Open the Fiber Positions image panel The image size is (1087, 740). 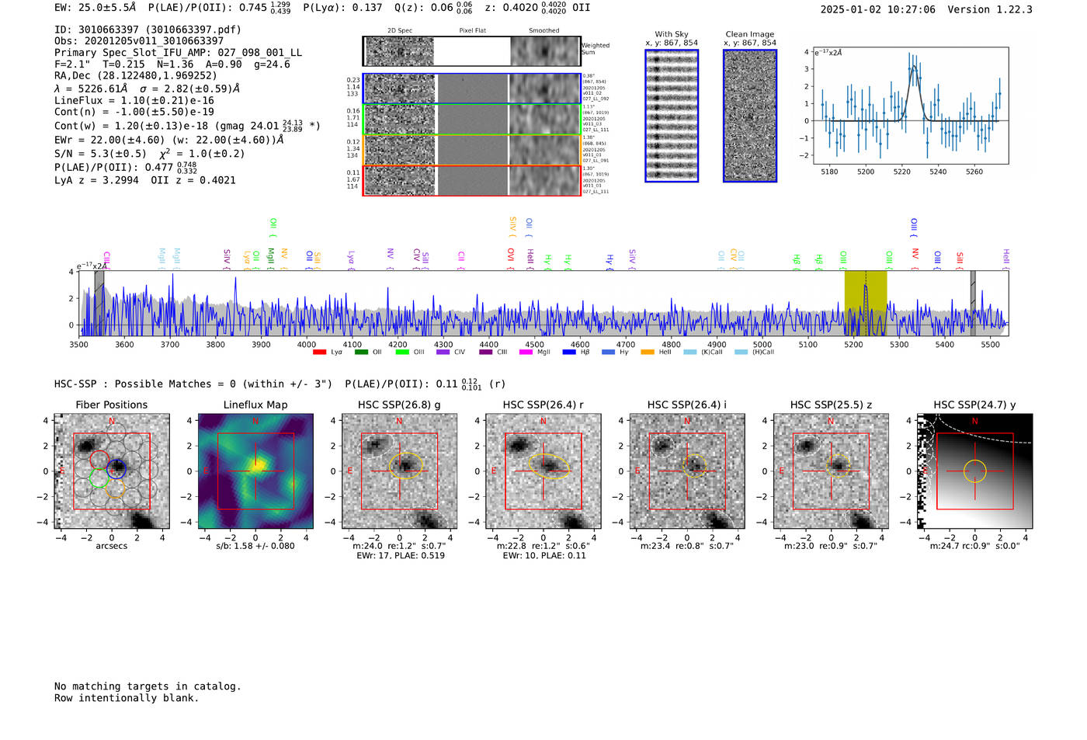pyautogui.click(x=112, y=471)
